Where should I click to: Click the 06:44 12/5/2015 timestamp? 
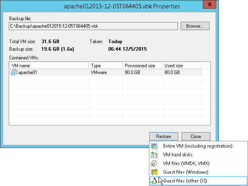coord(128,49)
